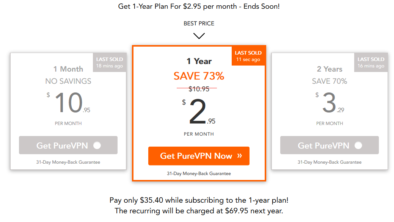Click the Get PureVPN Now button
The image size is (394, 222).
(198, 156)
